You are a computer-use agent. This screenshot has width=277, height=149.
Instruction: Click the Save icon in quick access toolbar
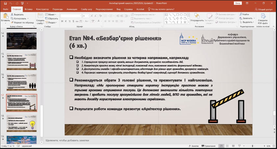click(5, 3)
